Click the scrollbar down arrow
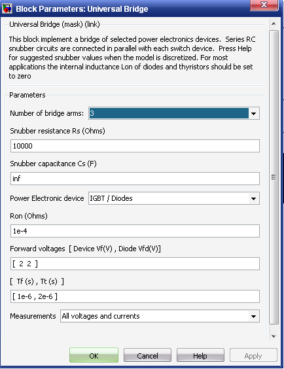284x369 pixels. tap(274, 336)
